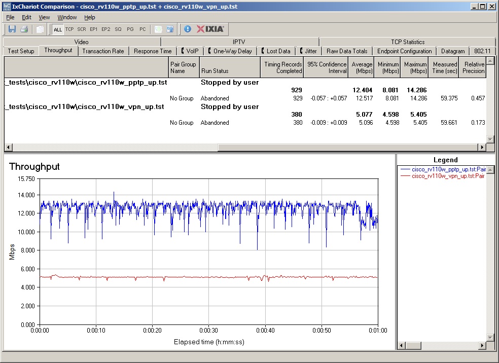Click the green grid toolbar icon

[158, 29]
